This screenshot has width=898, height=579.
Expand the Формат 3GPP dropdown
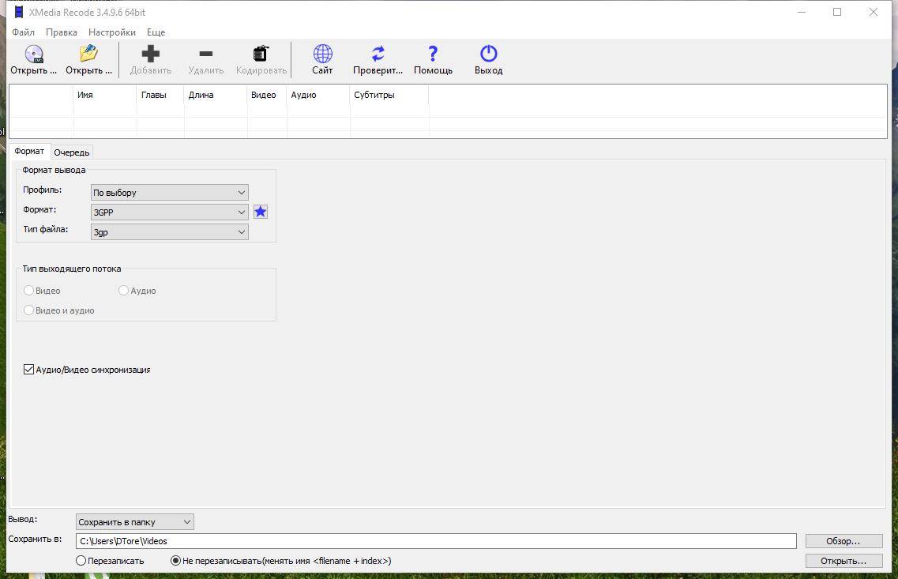tap(170, 212)
